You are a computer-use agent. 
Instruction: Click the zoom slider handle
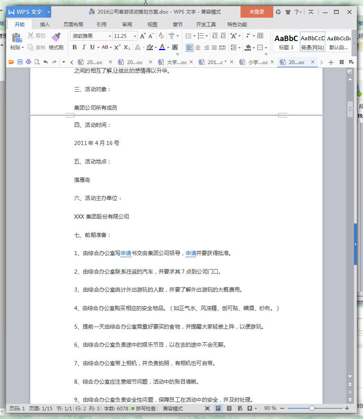tap(312, 408)
